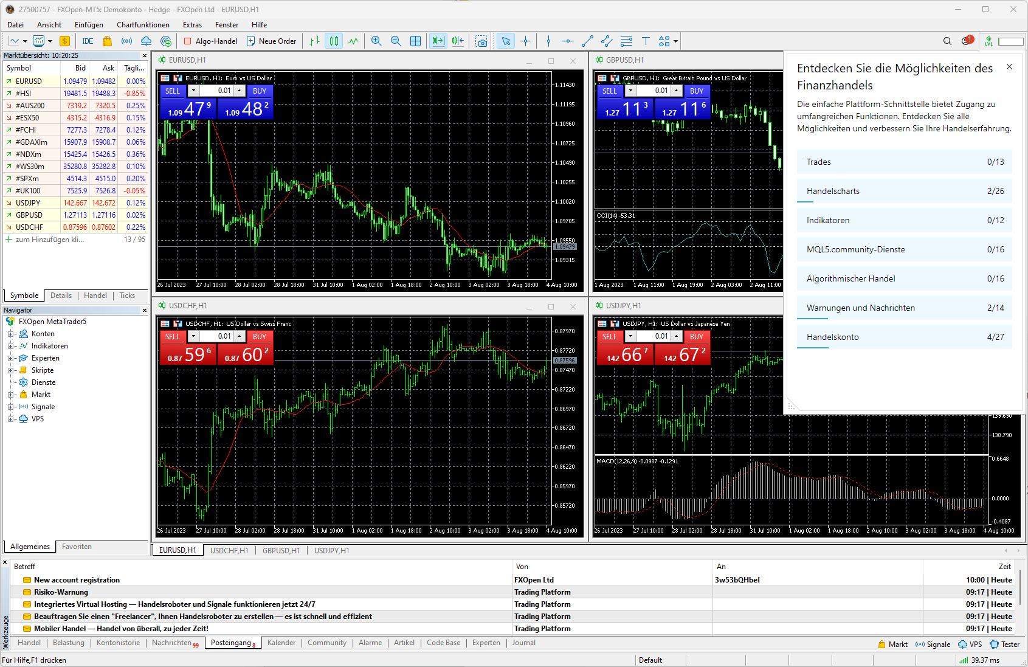The width and height of the screenshot is (1028, 667).
Task: Zoom in on the chart
Action: point(376,41)
